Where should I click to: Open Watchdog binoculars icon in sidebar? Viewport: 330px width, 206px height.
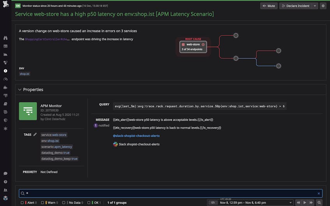(5, 38)
